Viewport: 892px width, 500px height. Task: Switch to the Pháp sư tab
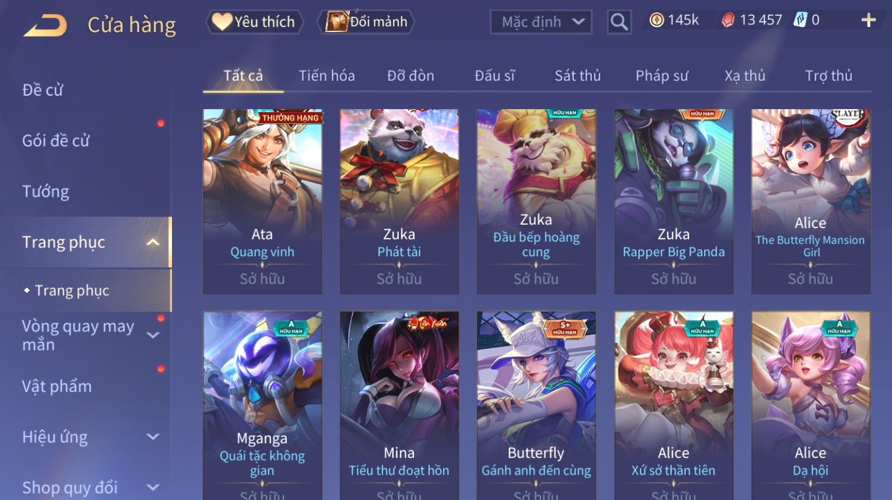662,76
